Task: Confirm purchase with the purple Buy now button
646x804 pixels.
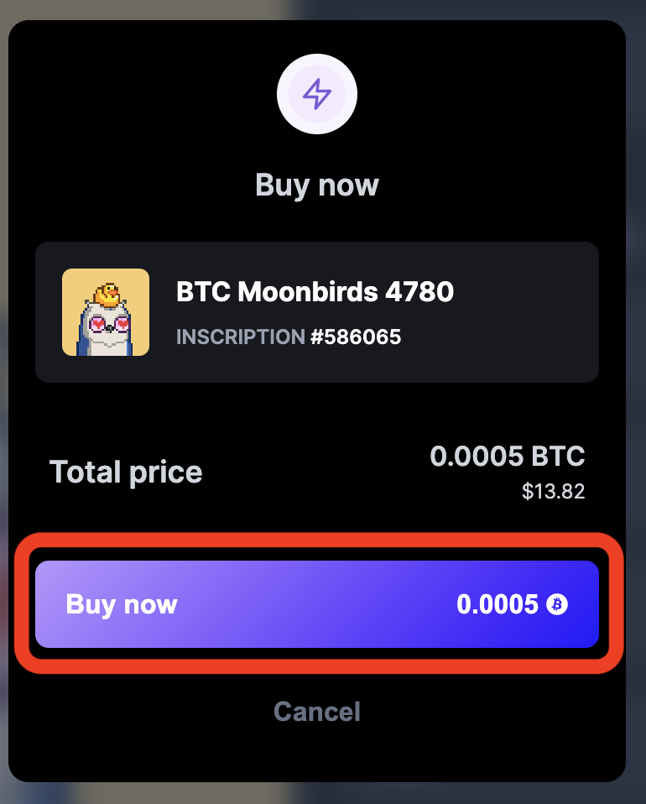Action: pos(317,604)
